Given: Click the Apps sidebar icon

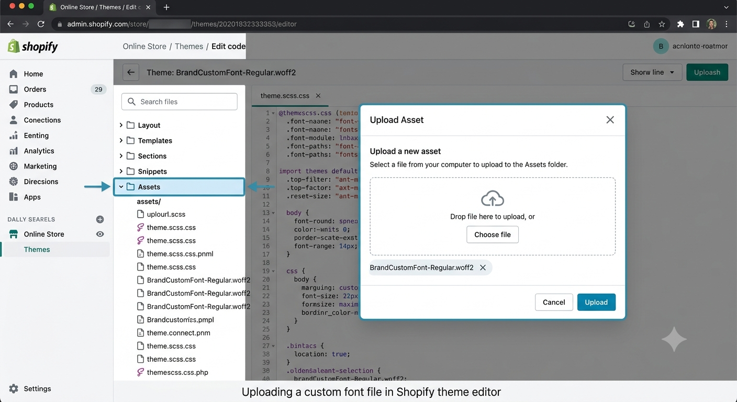Looking at the screenshot, I should tap(14, 197).
